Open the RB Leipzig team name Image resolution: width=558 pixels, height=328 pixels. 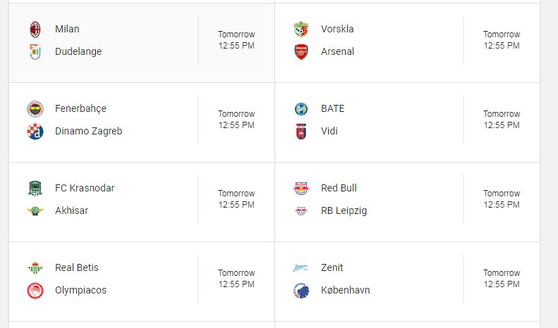click(x=344, y=211)
